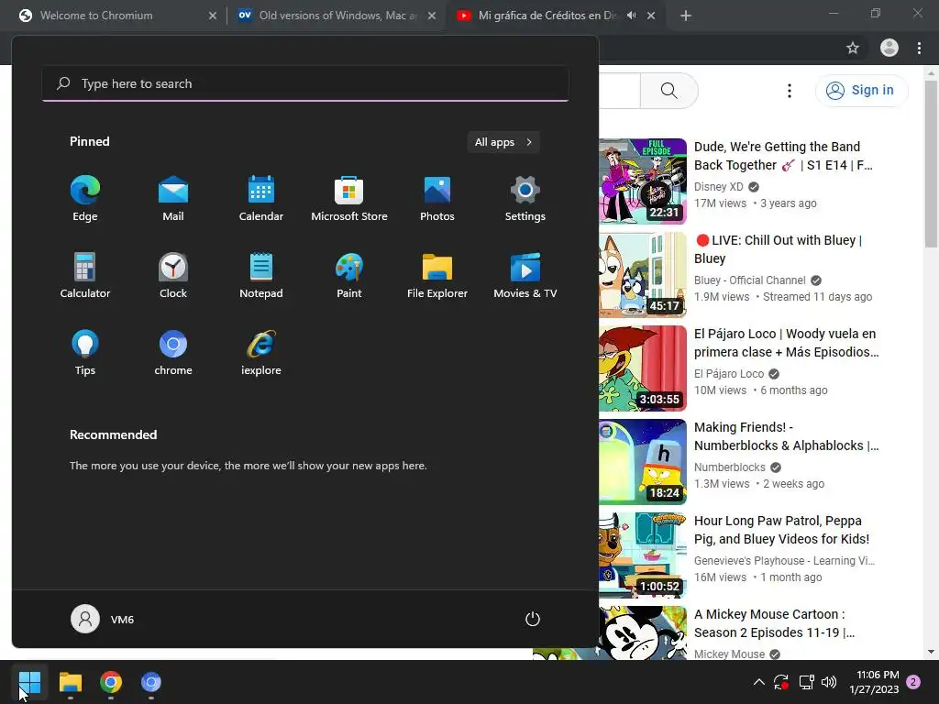The width and height of the screenshot is (939, 704).
Task: Mute the YouTube tab audio icon
Action: pos(631,16)
